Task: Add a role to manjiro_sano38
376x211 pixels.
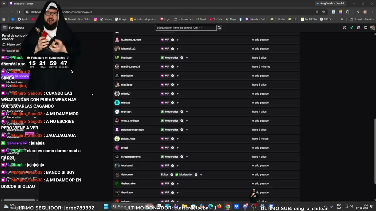Action: point(177,67)
